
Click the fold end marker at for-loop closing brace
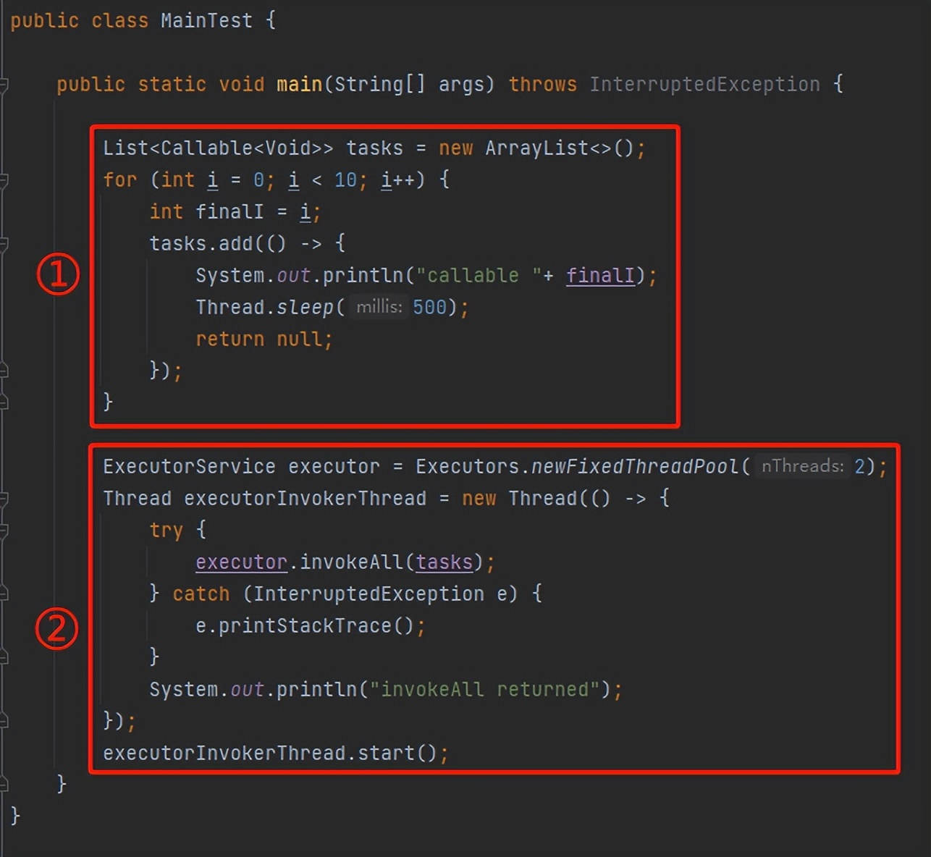click(x=3, y=402)
